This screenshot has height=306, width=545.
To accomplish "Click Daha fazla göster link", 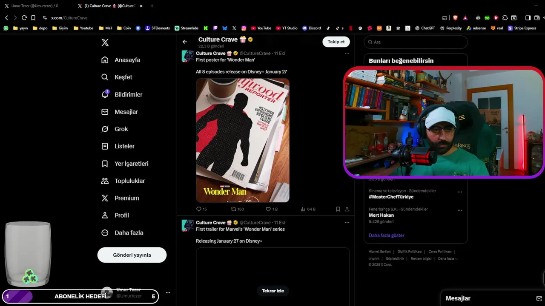I will coord(387,235).
